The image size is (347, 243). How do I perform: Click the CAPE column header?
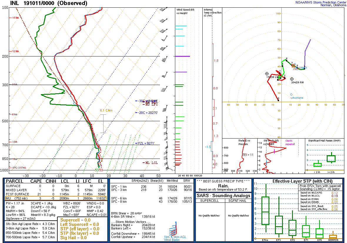click(36, 181)
